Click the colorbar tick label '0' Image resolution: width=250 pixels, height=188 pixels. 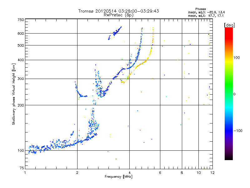click(234, 94)
